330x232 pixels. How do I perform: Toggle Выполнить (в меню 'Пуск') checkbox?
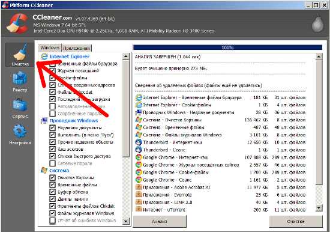tap(52, 135)
